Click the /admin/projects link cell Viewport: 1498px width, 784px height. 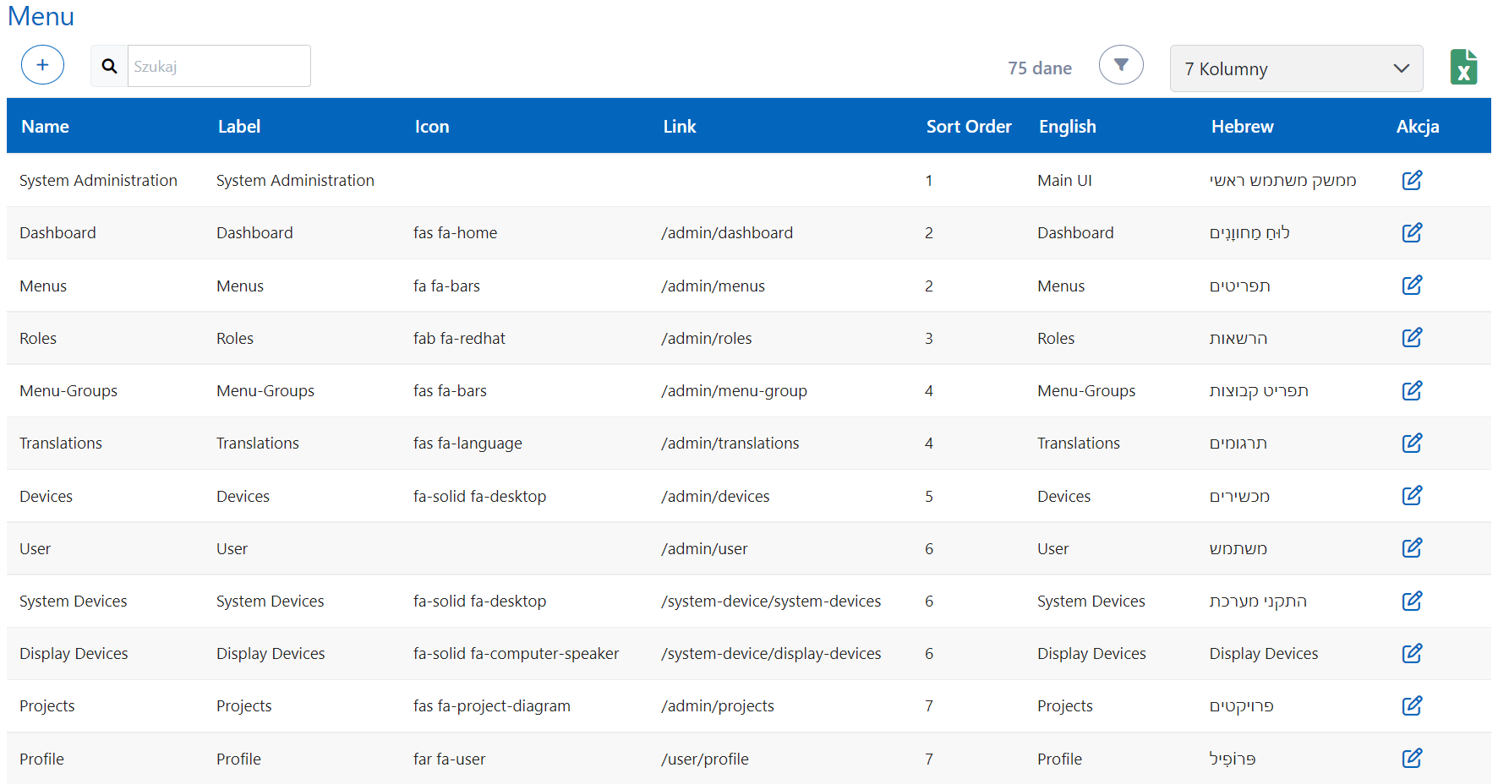[x=717, y=706]
